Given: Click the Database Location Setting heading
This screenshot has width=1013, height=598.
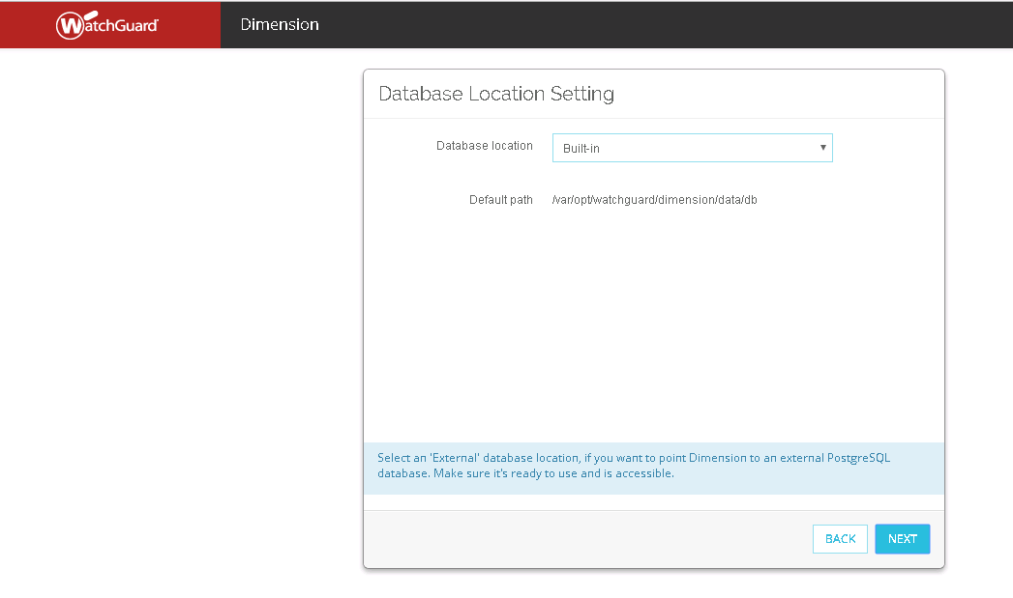Looking at the screenshot, I should click(496, 94).
